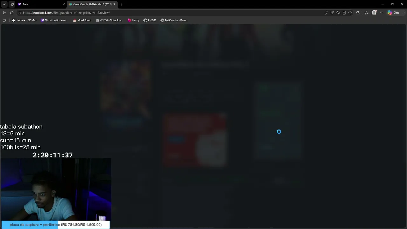
Task: Open the favorites list icon
Action: [366, 13]
